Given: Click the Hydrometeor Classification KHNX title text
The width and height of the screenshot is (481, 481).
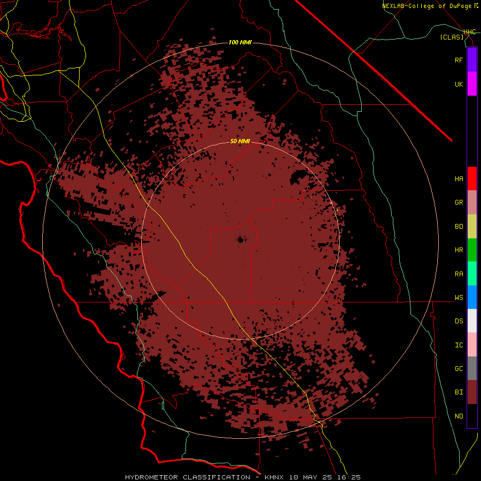Looking at the screenshot, I should [x=243, y=477].
